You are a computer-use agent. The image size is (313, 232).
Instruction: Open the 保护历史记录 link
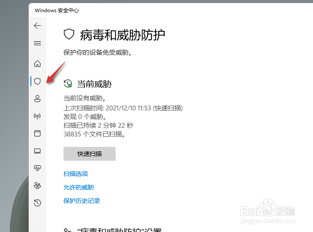[x=82, y=201]
